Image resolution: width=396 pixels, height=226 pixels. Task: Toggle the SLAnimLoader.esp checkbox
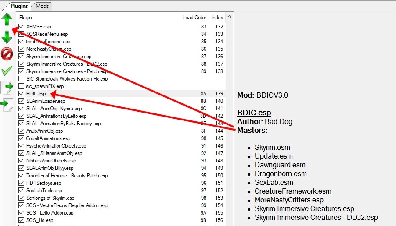(22, 101)
